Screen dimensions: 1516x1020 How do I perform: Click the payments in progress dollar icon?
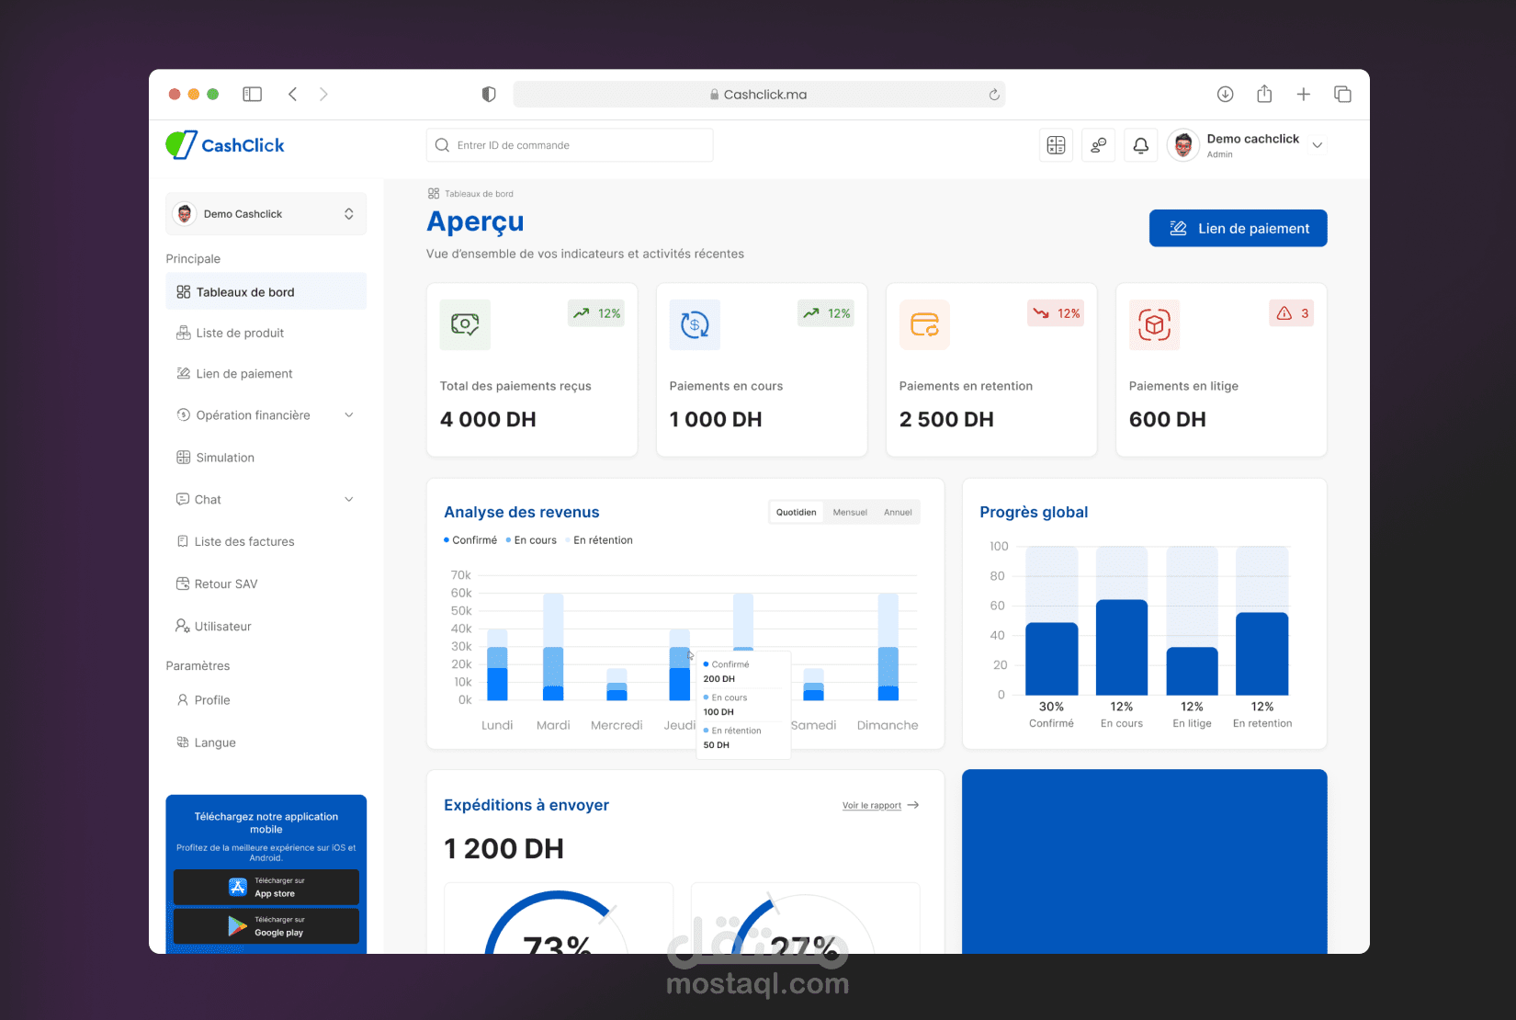pyautogui.click(x=695, y=324)
